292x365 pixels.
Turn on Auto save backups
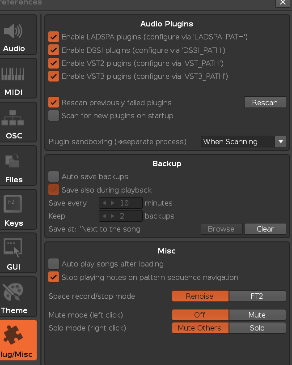click(54, 176)
